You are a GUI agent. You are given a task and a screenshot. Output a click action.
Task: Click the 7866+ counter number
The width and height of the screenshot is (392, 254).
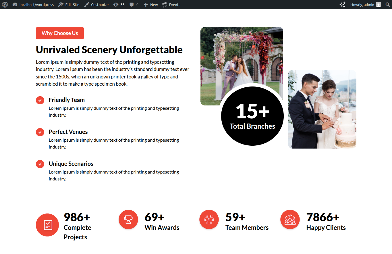tap(323, 217)
